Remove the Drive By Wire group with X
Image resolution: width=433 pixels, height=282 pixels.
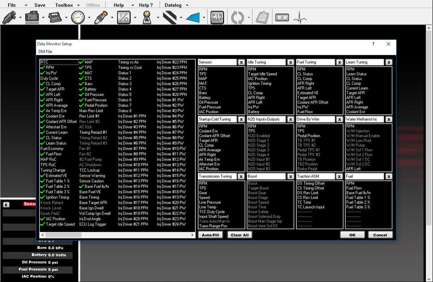click(x=340, y=119)
